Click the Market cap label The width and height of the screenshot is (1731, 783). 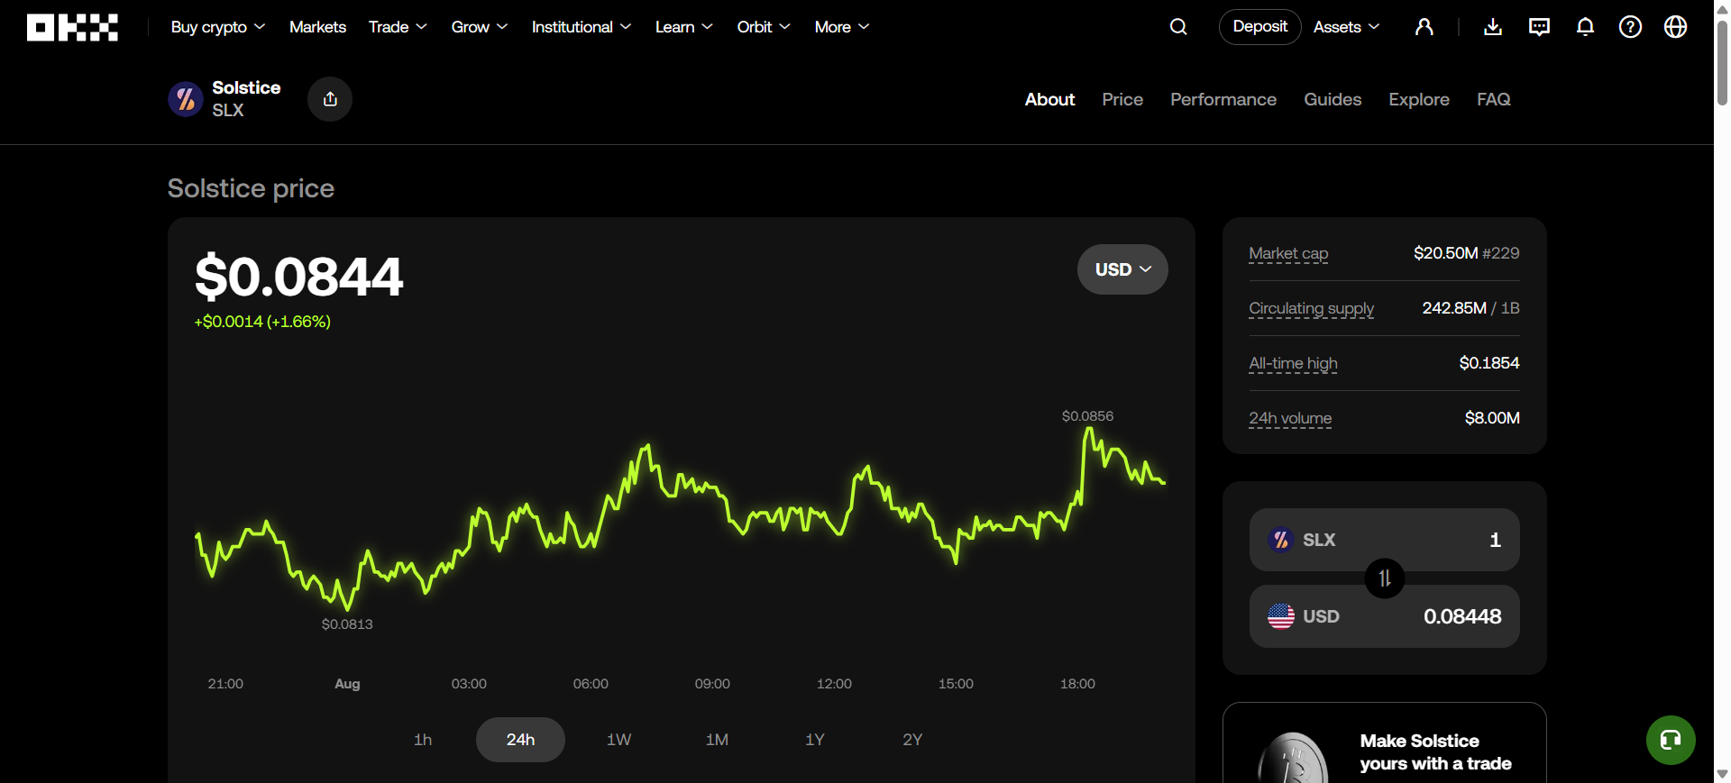(1288, 254)
